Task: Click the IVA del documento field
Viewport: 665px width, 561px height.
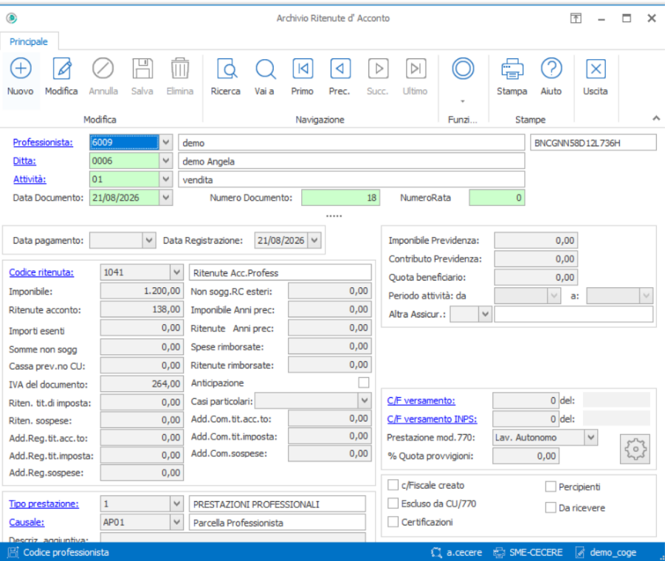Action: point(142,384)
